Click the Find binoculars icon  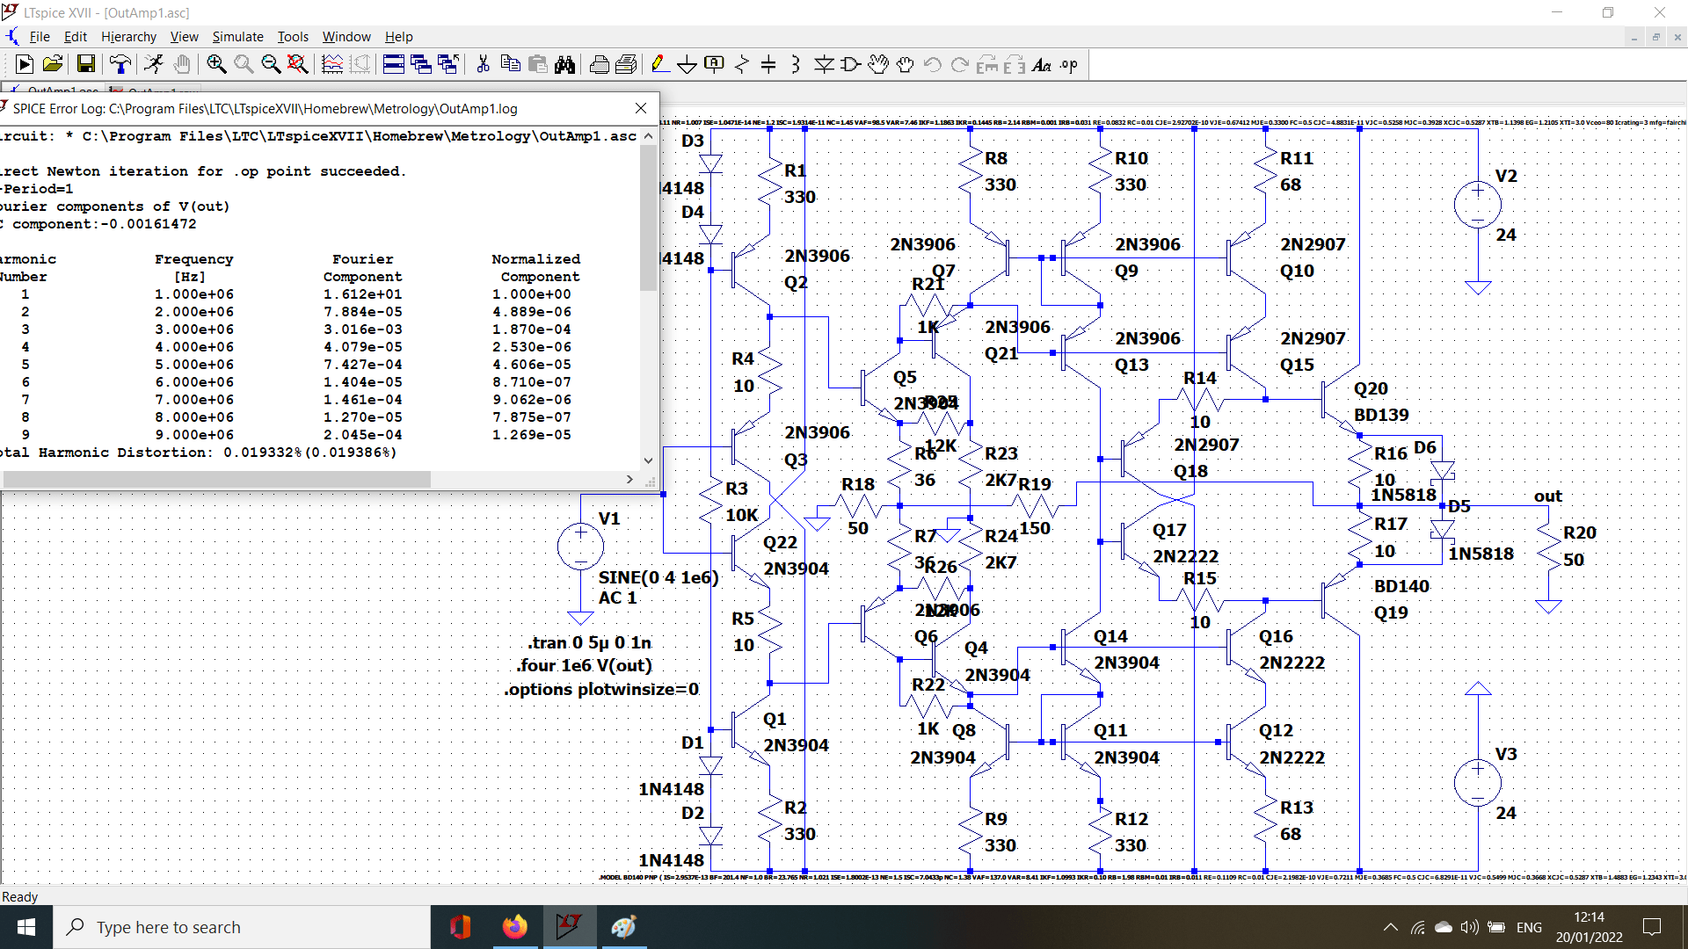point(564,64)
